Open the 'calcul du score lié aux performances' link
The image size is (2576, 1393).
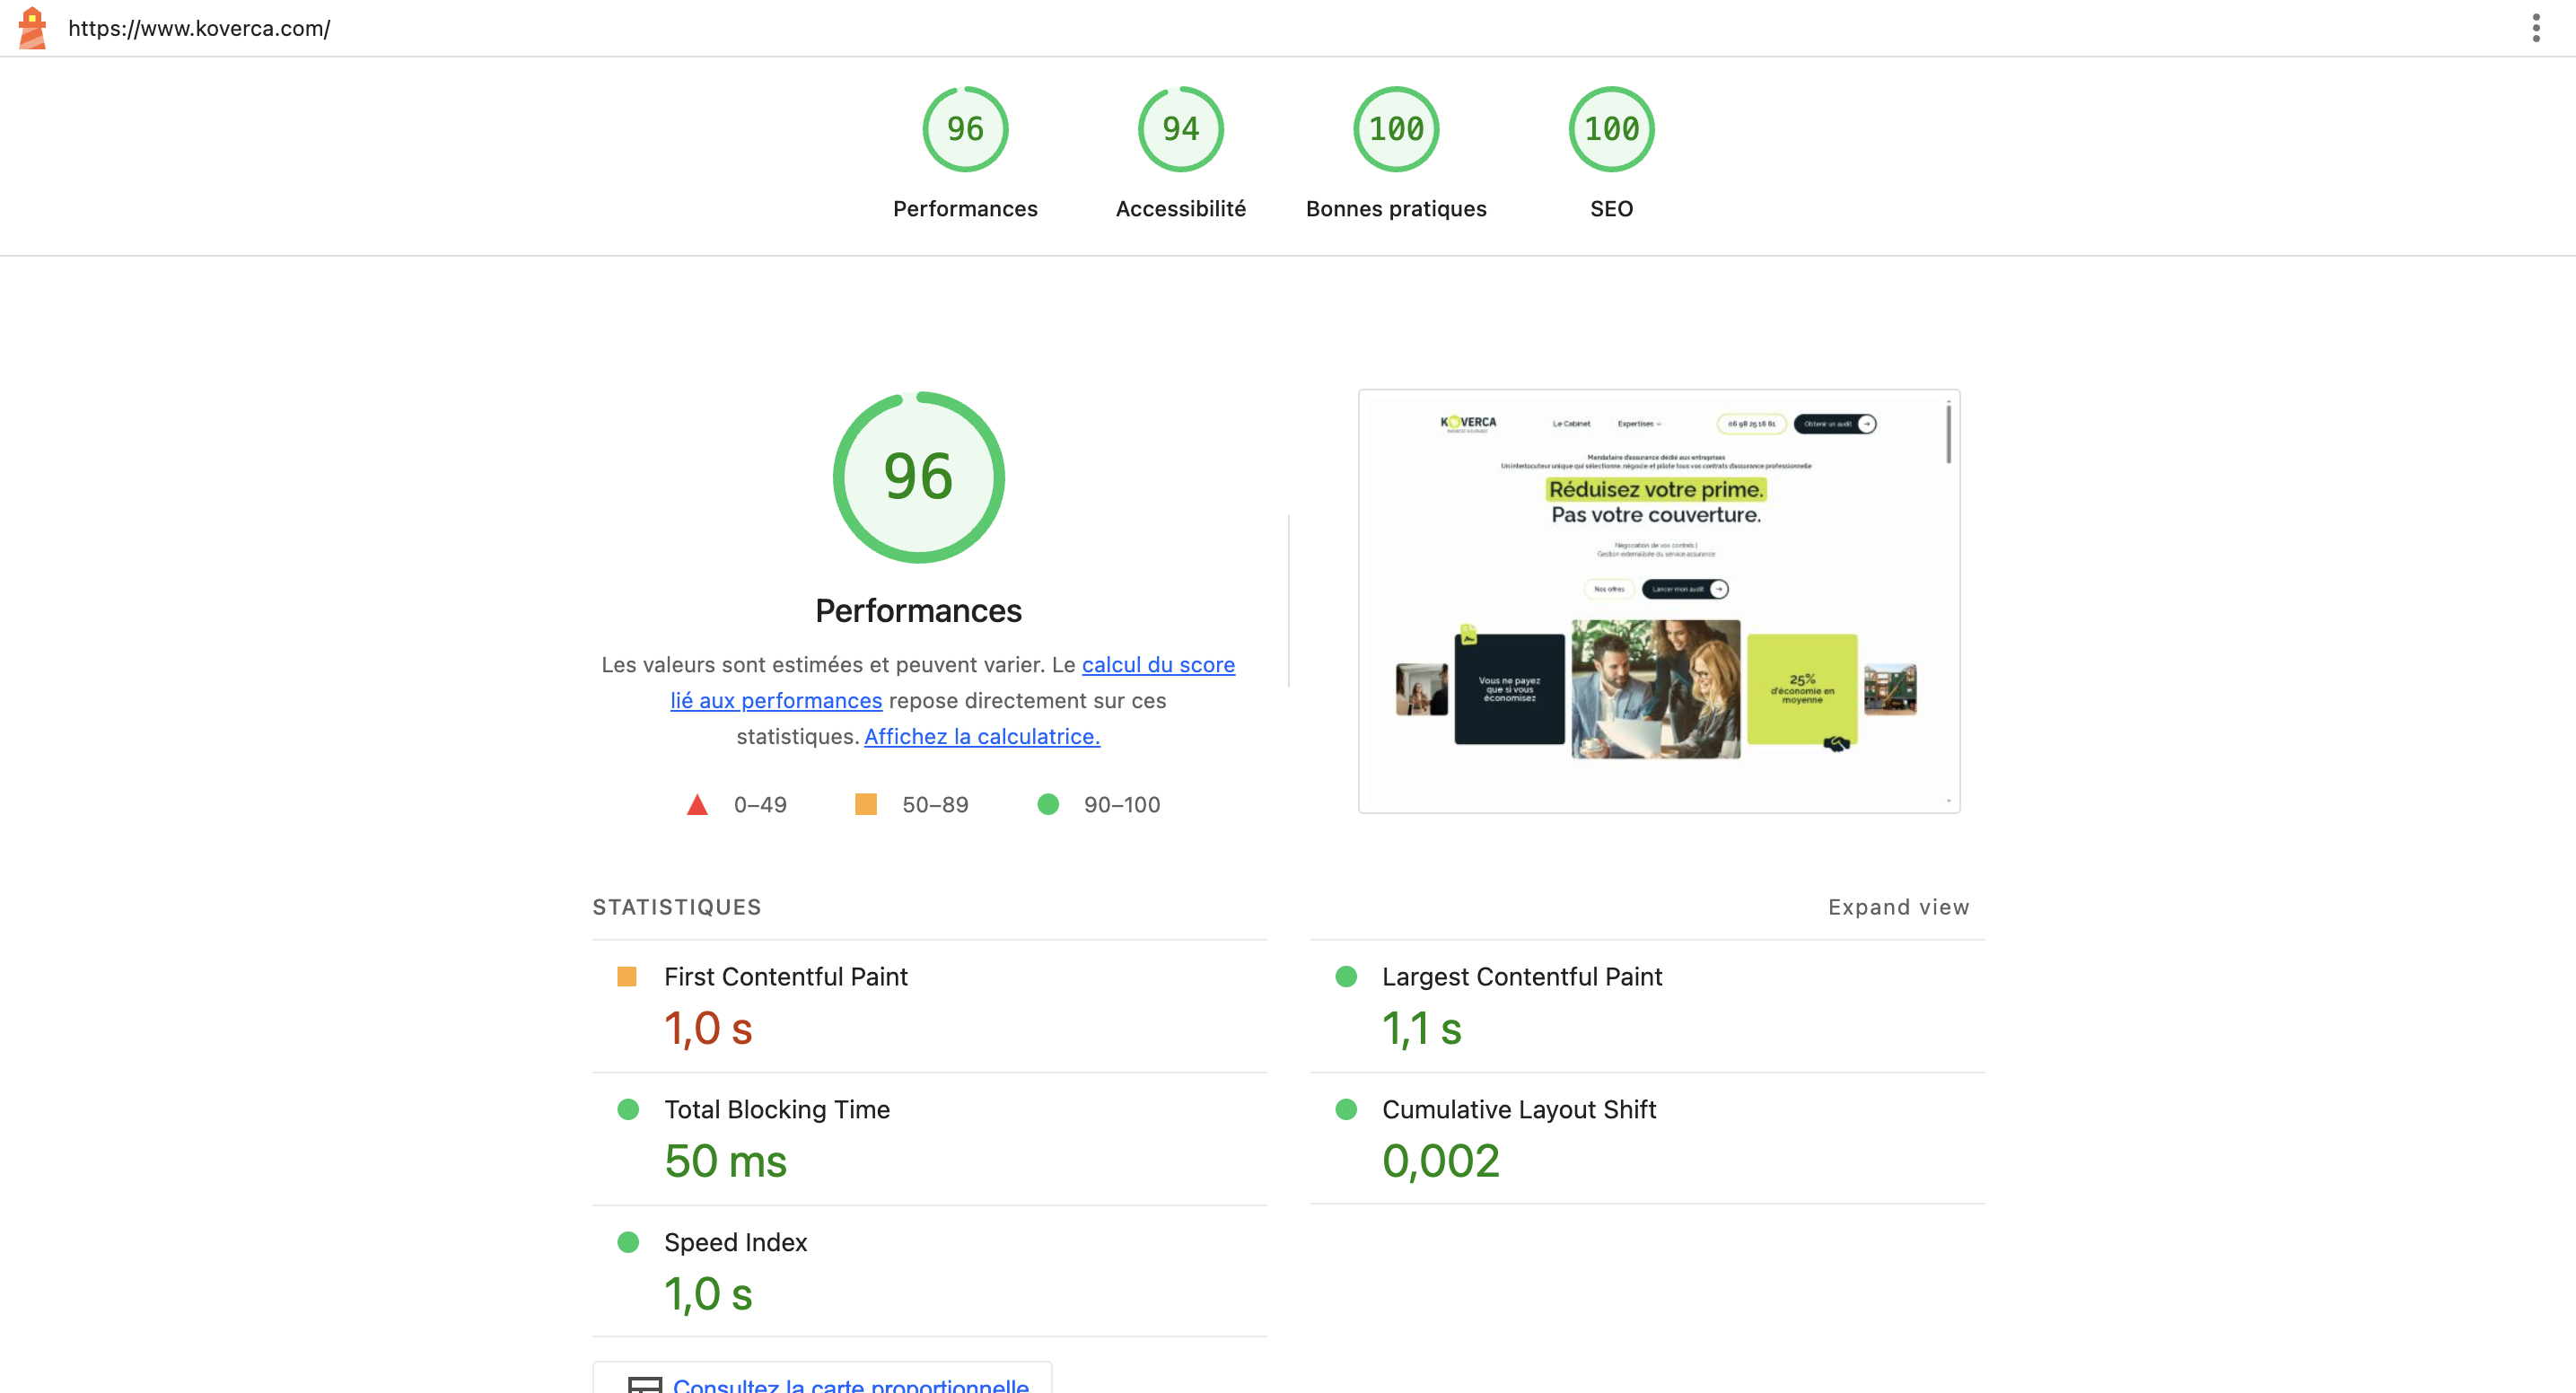1158,665
